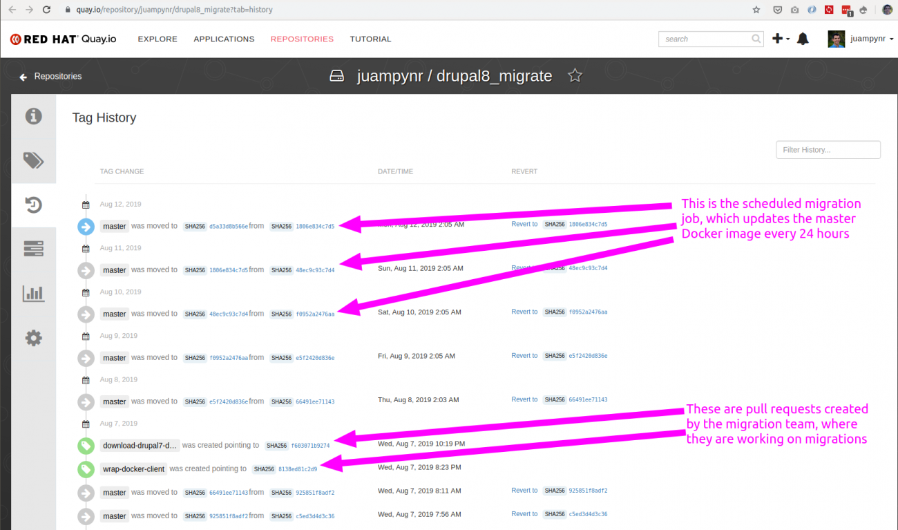Image resolution: width=898 pixels, height=530 pixels.
Task: Click the gray arrow icon for Aug 10 move
Action: (86, 314)
